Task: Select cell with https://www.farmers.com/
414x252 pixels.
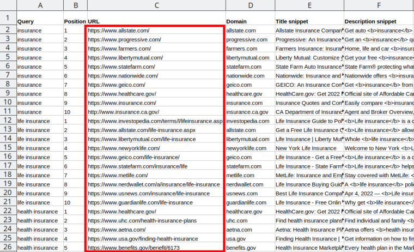Action: [156, 48]
